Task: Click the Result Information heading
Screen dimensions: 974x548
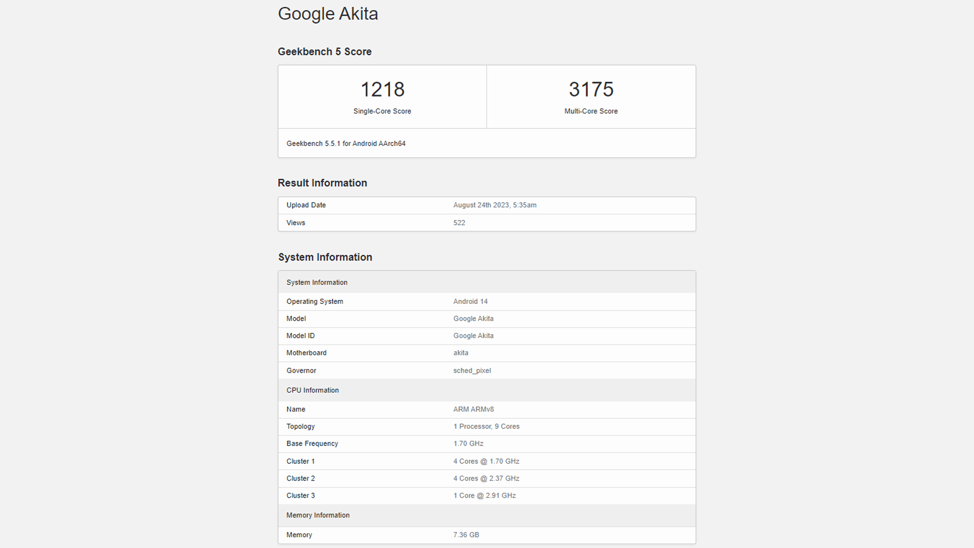Action: point(322,183)
